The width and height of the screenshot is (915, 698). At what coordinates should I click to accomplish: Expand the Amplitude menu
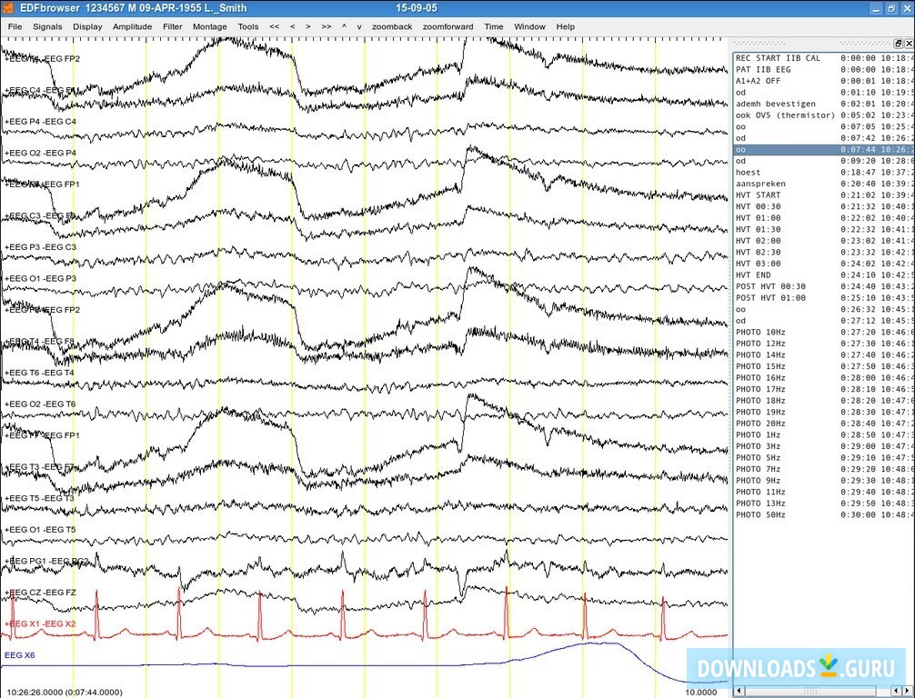point(132,26)
